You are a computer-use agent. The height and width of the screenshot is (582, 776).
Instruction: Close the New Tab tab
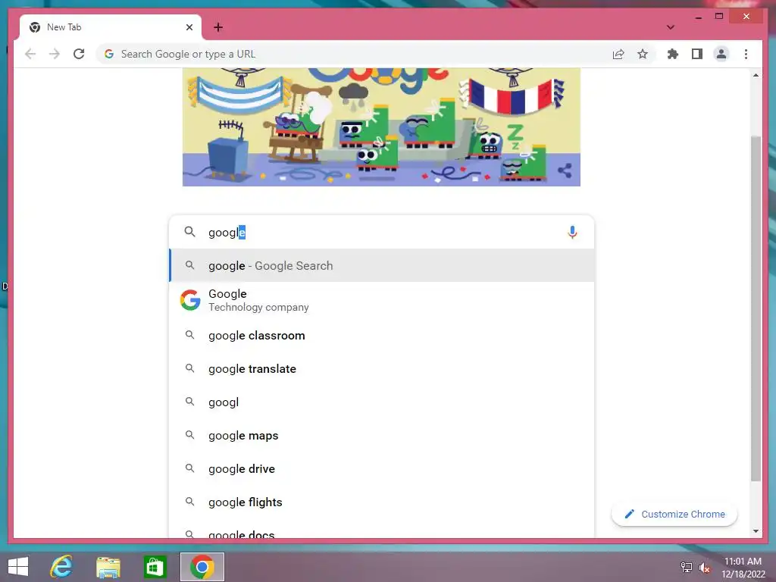pyautogui.click(x=189, y=27)
